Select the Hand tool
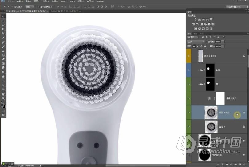The height and width of the screenshot is (167, 249). pos(3,94)
